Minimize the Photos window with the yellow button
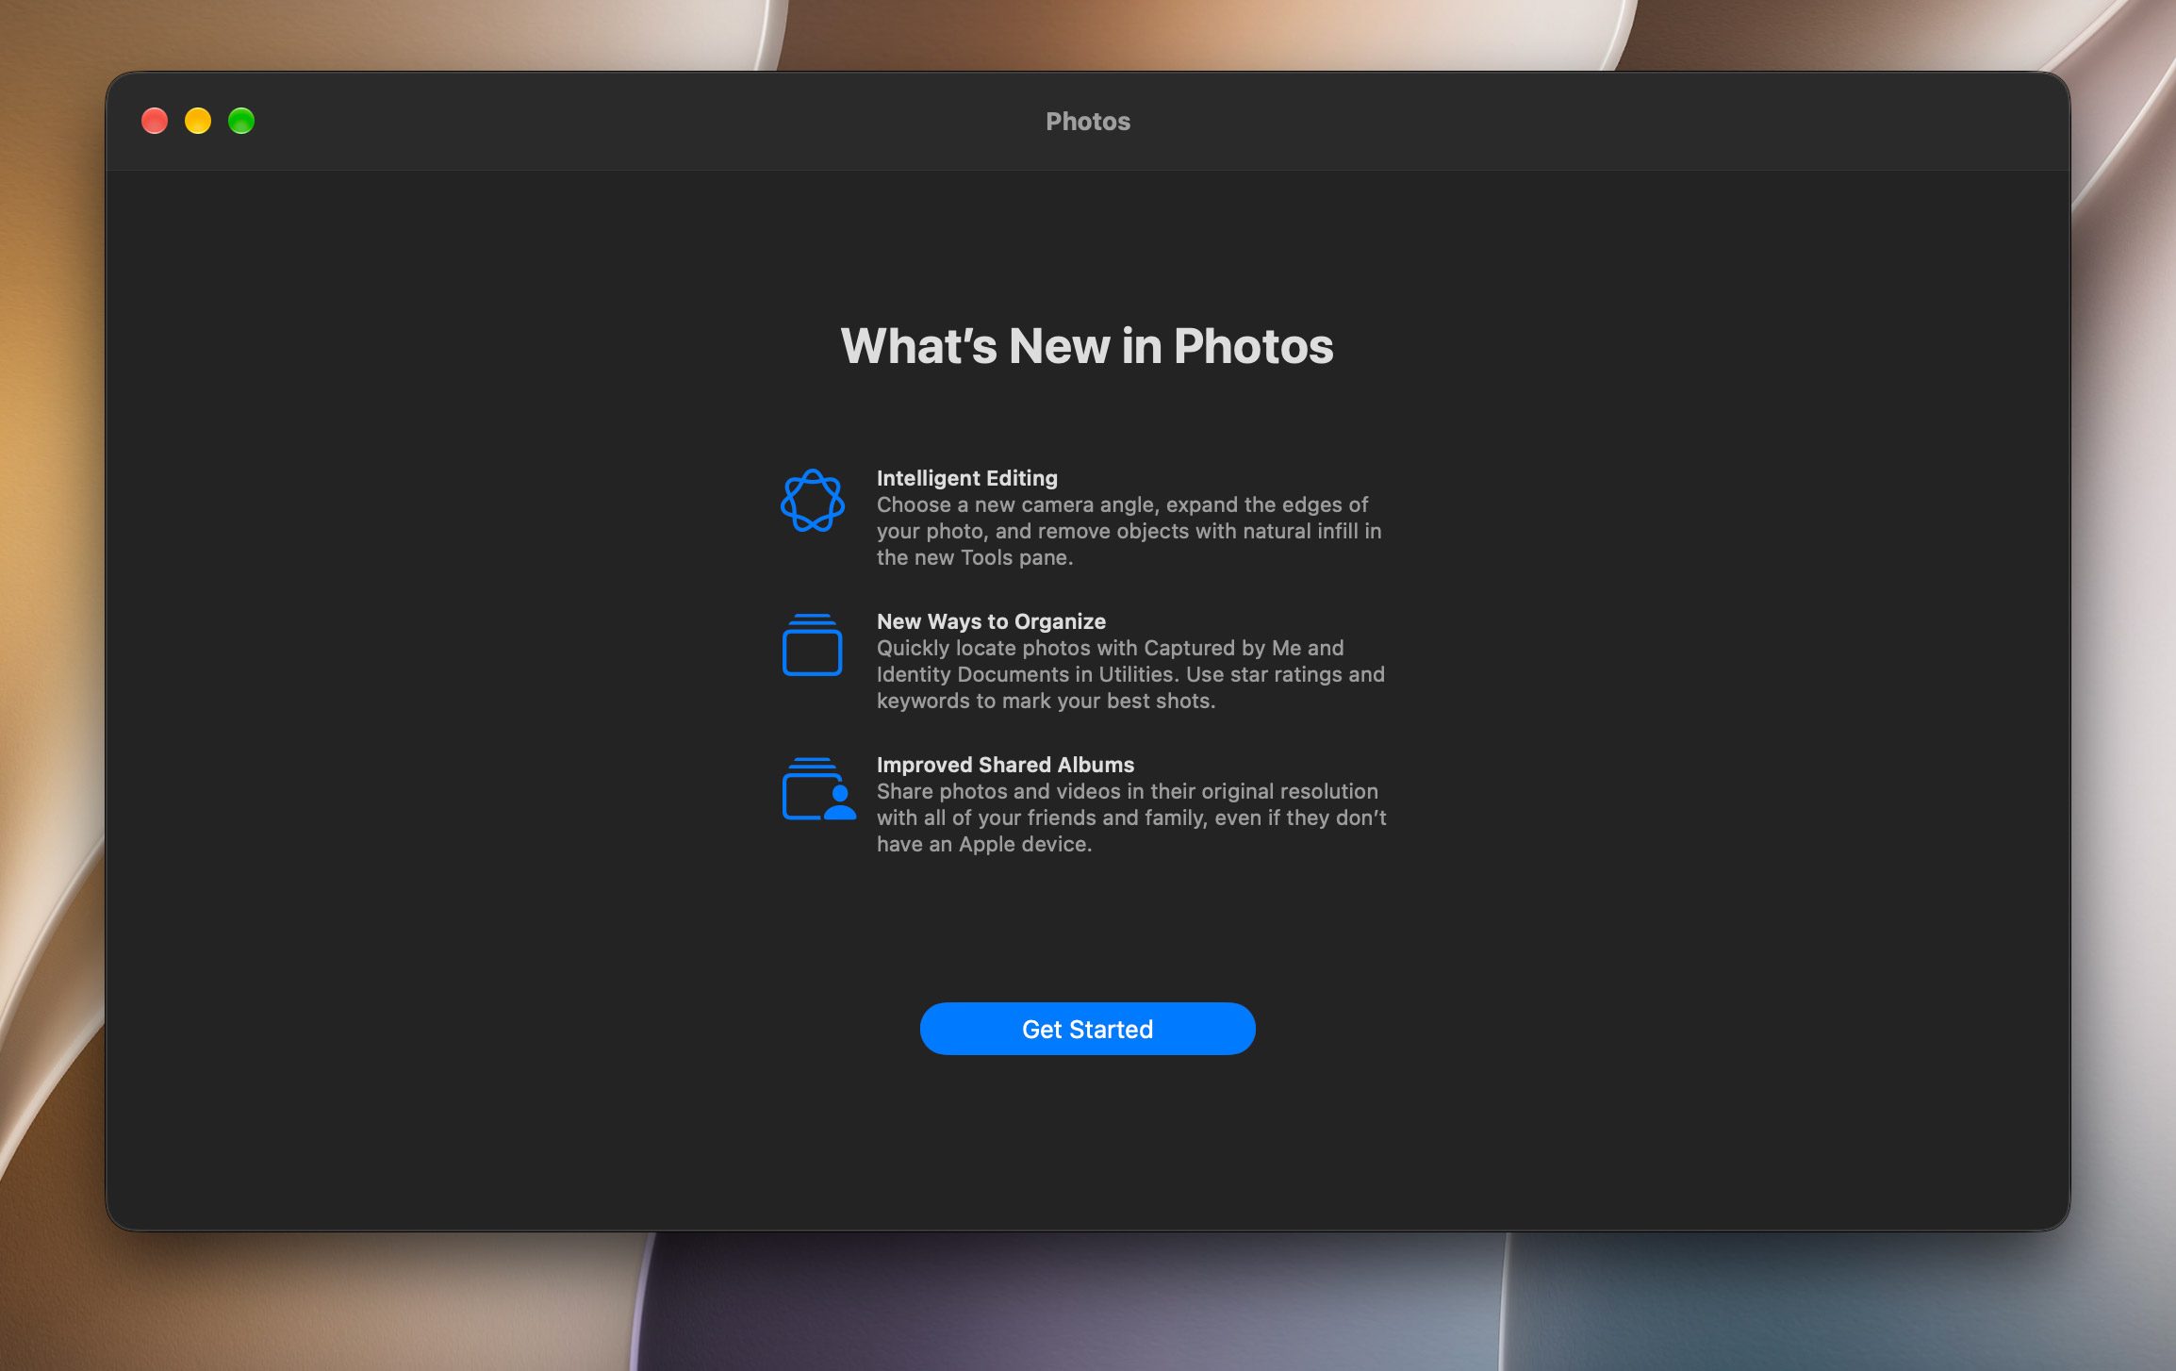This screenshot has width=2176, height=1371. pyautogui.click(x=198, y=121)
